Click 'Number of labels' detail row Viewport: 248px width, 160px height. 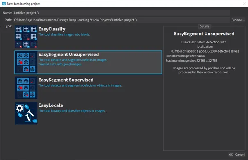click(205, 51)
